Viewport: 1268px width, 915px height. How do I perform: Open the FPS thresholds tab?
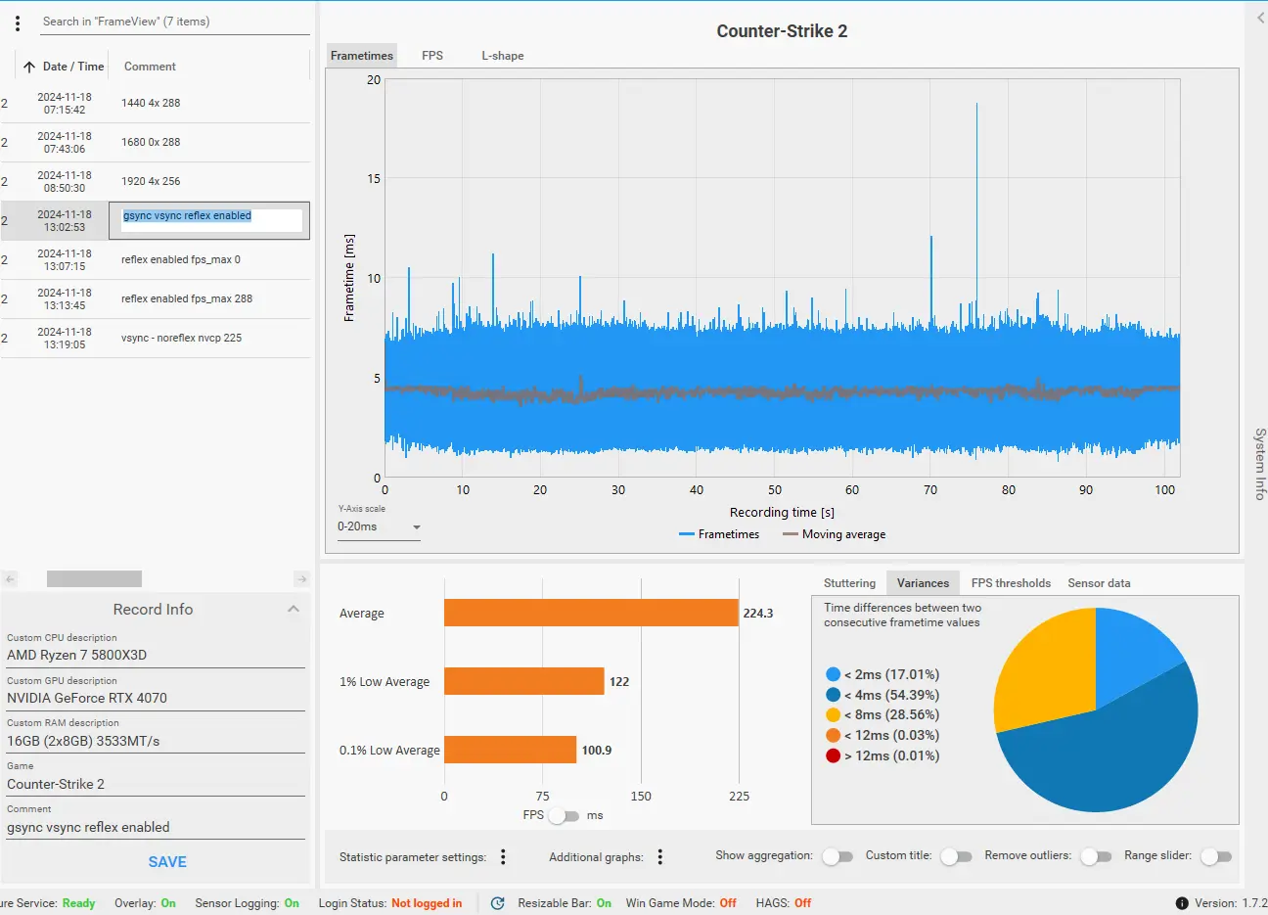[x=1011, y=583]
